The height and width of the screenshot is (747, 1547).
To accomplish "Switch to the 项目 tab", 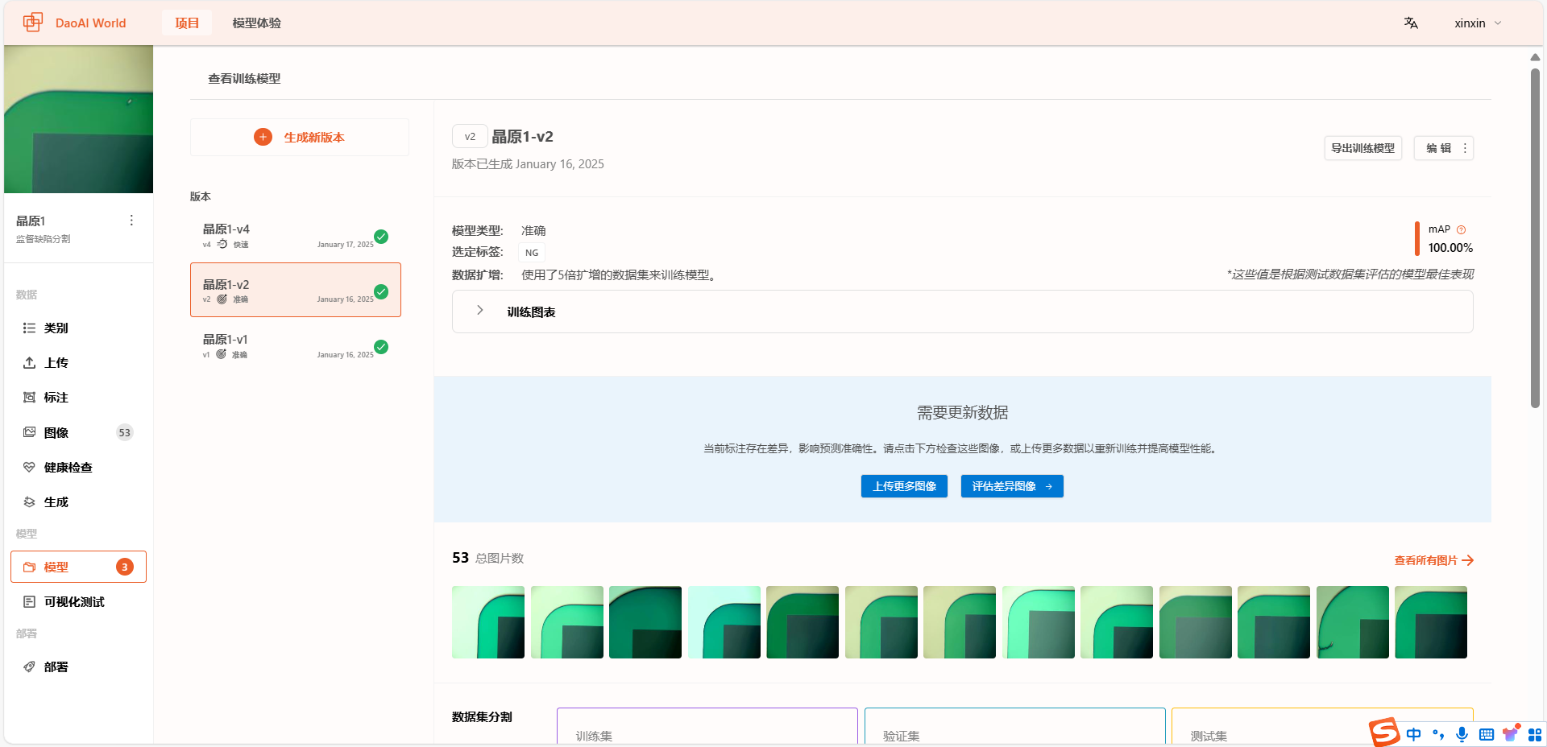I will point(187,23).
